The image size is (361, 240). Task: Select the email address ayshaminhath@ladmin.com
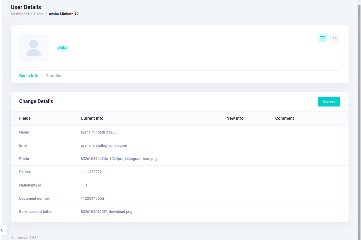104,145
